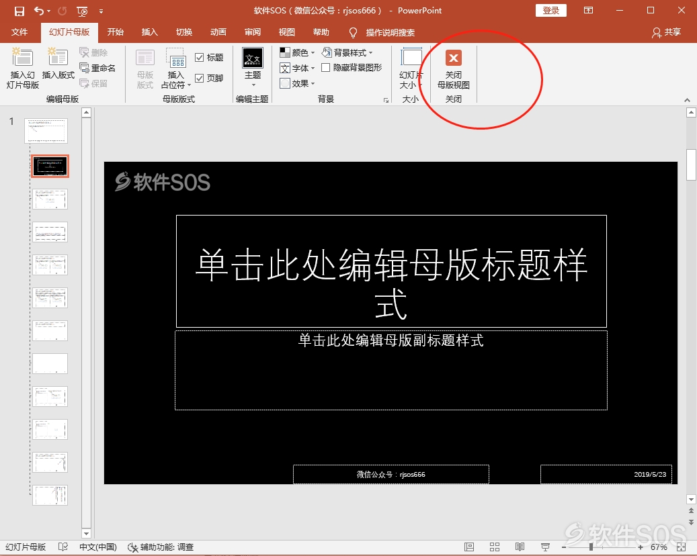Switch to Reading view in status bar
The image size is (697, 556).
coord(520,547)
